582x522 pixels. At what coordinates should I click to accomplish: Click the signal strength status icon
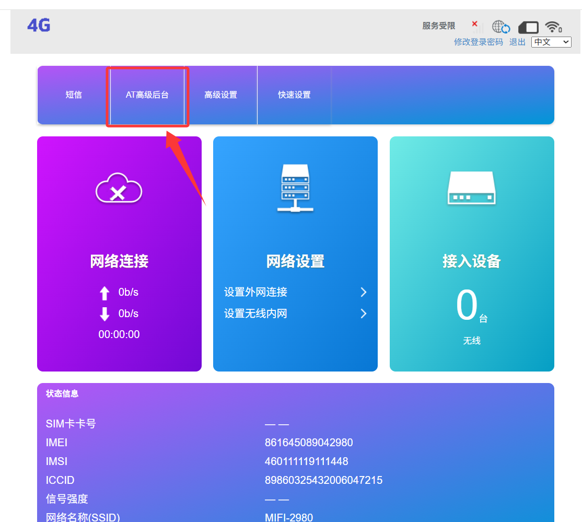pos(477,27)
